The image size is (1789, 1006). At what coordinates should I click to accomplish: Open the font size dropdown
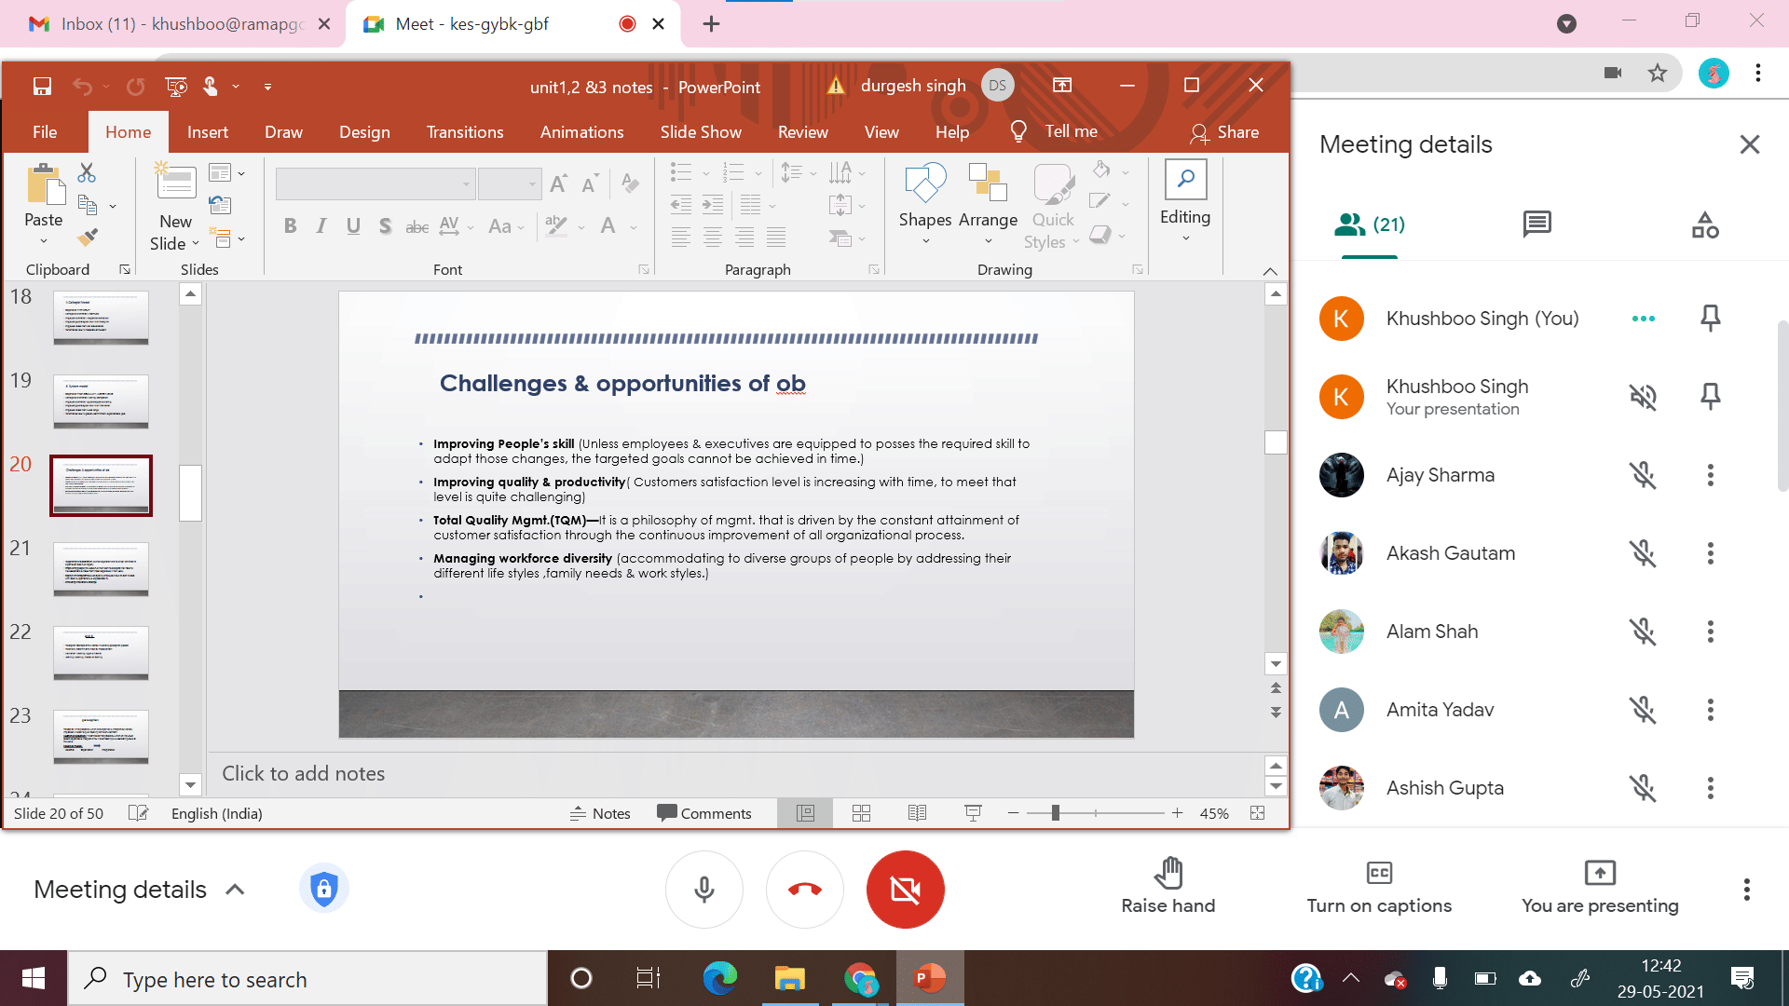pos(530,184)
